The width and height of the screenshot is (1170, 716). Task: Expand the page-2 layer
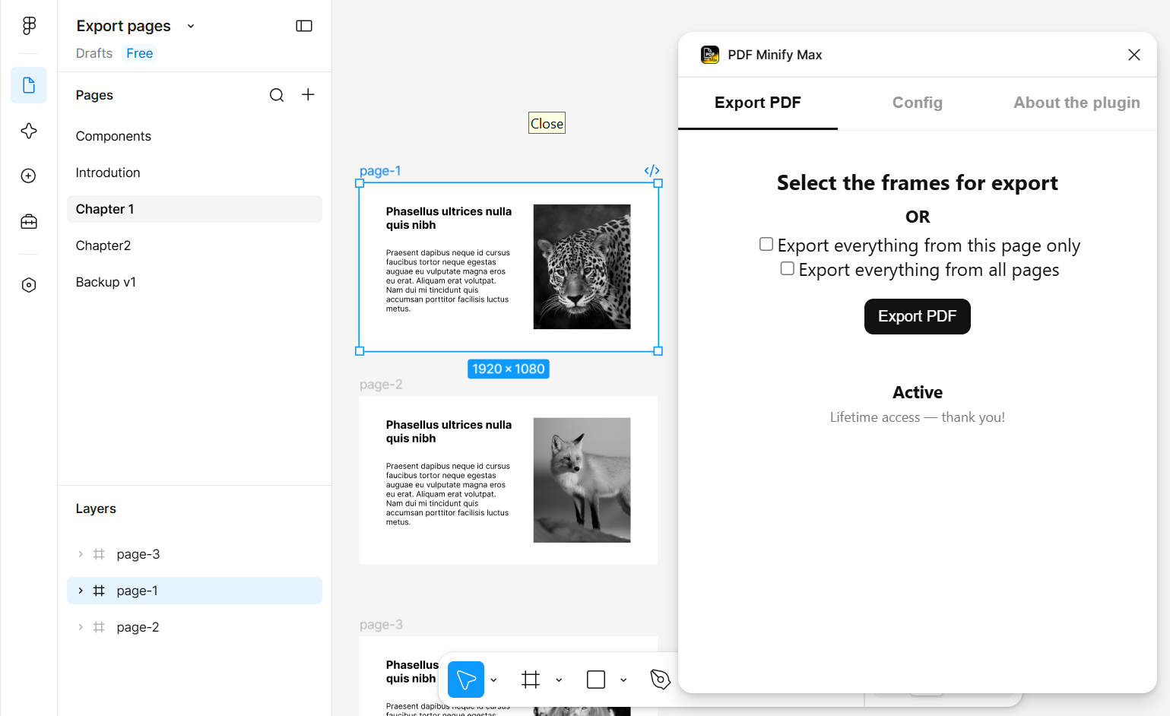81,627
